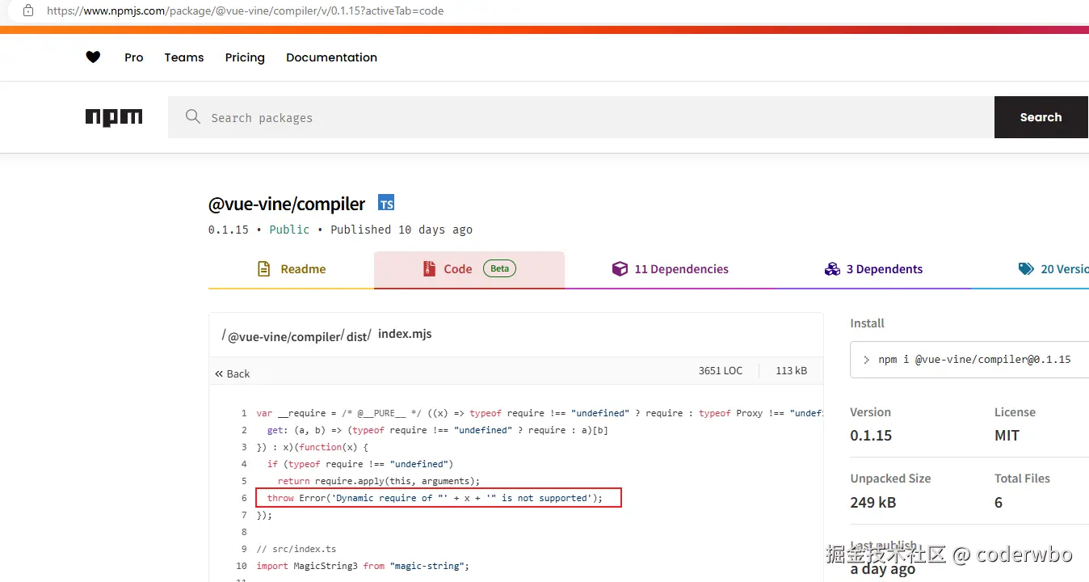Click the search magnifier icon
Image resolution: width=1089 pixels, height=582 pixels.
[x=192, y=117]
